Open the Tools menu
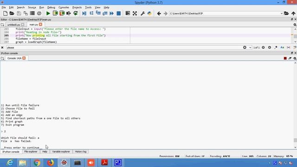 [88, 7]
